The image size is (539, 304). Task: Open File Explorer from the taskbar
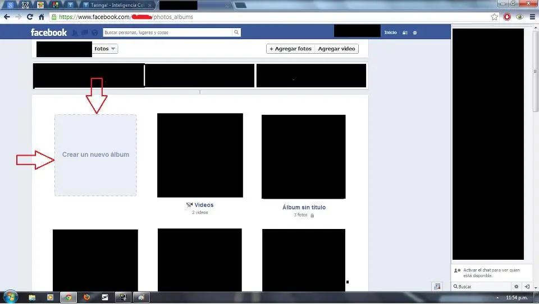point(32,297)
